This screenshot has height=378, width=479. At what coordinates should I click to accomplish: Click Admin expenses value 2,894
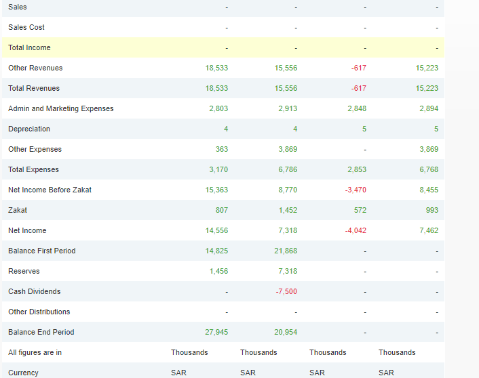pyautogui.click(x=429, y=108)
